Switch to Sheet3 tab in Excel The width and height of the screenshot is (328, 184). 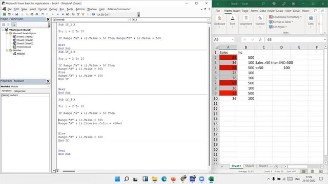pyautogui.click(x=263, y=166)
